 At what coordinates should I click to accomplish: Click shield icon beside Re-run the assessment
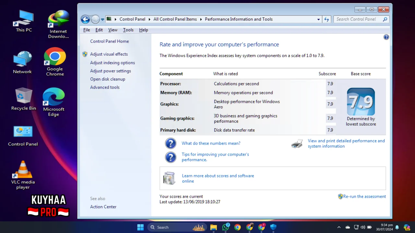[x=340, y=196]
